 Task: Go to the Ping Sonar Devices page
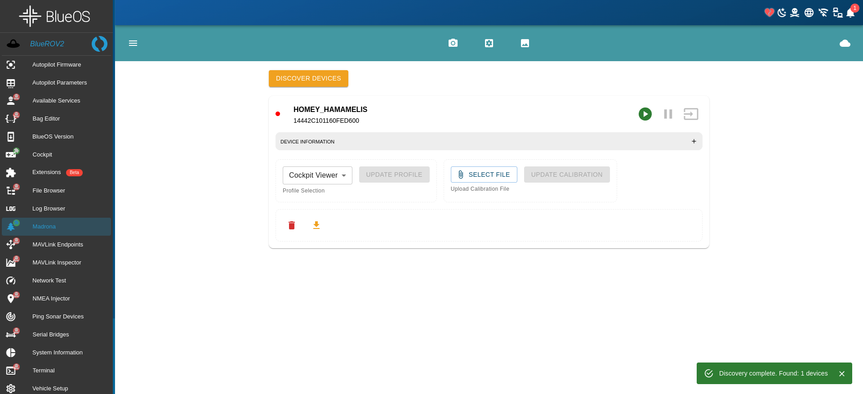[x=58, y=317]
